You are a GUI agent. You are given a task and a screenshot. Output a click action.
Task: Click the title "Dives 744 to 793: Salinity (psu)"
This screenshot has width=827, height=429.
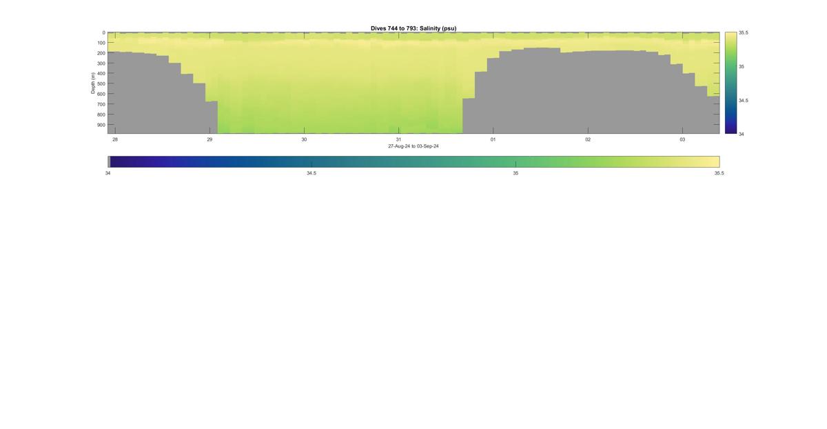(413, 28)
